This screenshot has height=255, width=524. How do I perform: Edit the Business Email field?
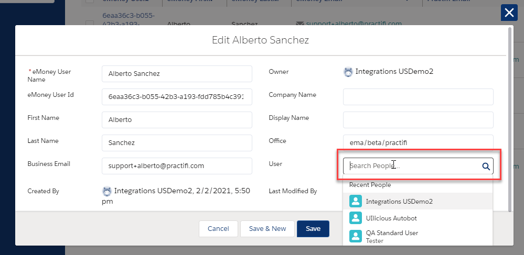177,166
